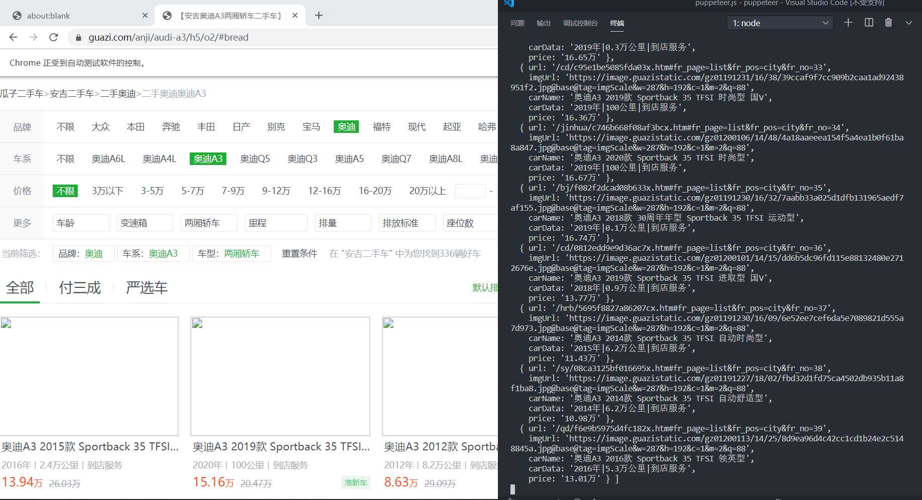Select 福特 brand filter

[x=381, y=127]
